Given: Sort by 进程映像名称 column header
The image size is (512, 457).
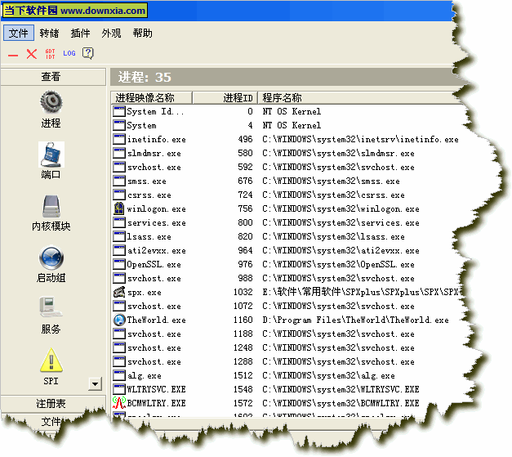Looking at the screenshot, I should [152, 98].
